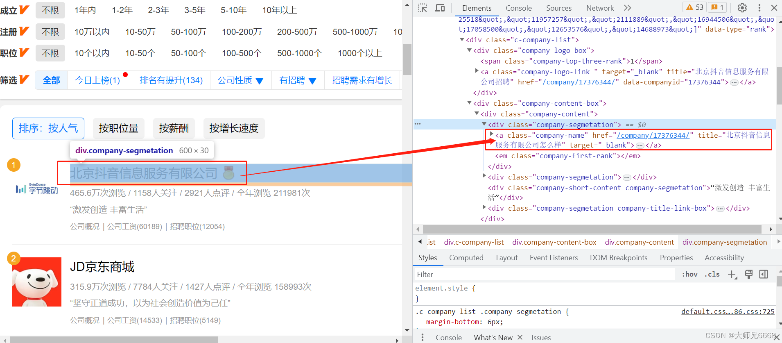
Task: Click the ellipsis beside selected DOM node
Action: click(418, 124)
